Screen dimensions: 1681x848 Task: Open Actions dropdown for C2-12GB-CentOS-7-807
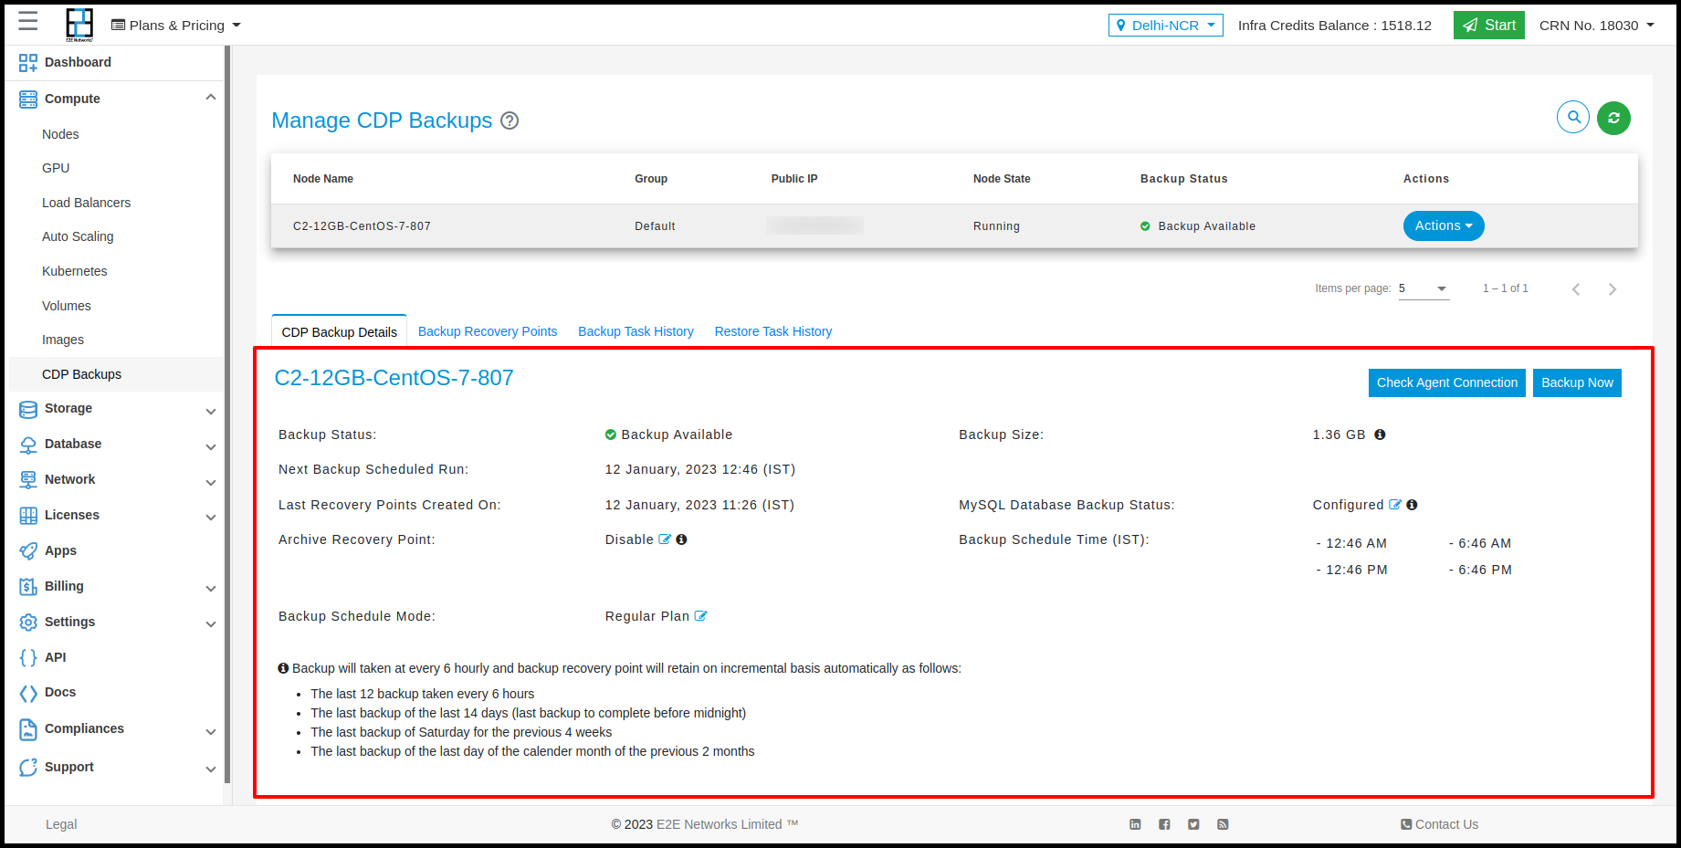1443,225
